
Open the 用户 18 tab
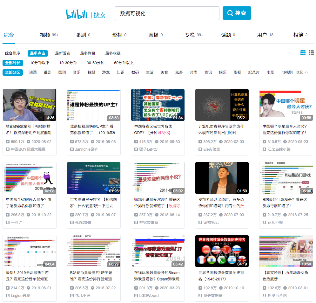(x=265, y=35)
